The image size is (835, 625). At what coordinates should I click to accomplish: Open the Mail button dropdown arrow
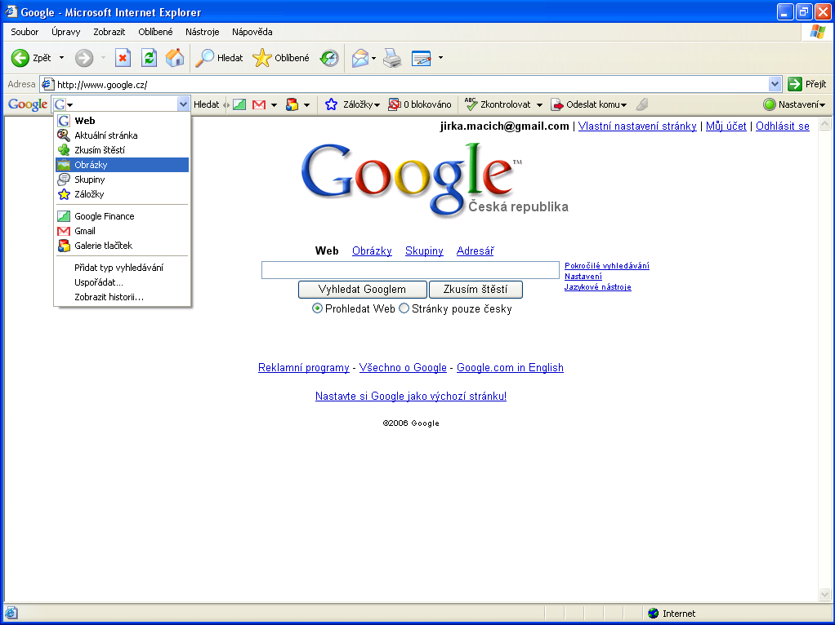(374, 58)
